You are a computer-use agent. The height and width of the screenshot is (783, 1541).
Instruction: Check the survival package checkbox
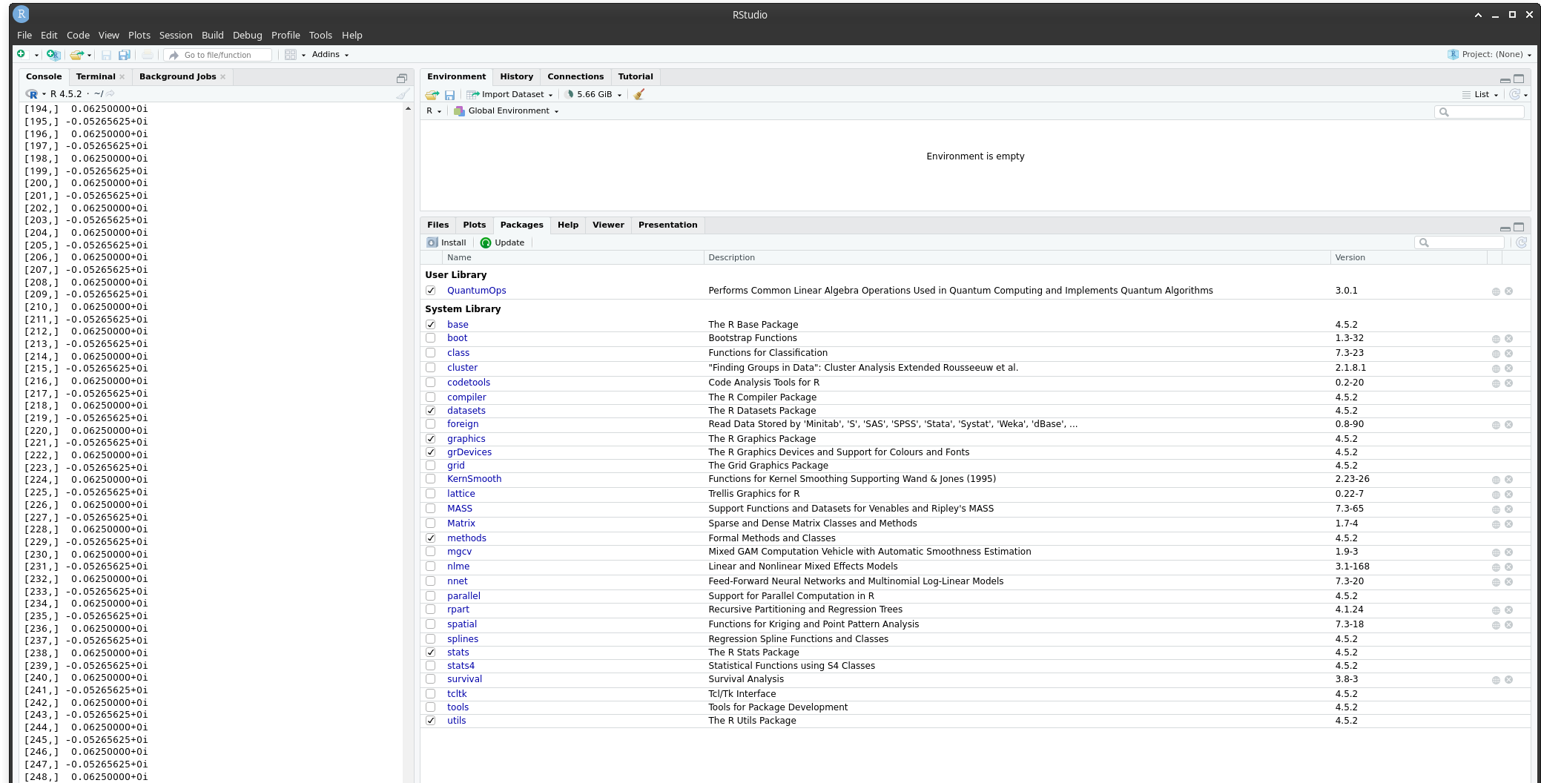tap(431, 679)
